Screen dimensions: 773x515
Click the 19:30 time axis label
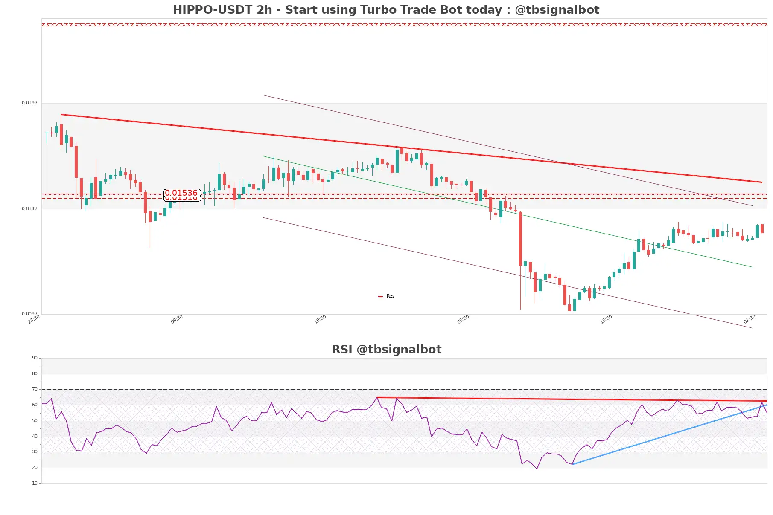(x=320, y=319)
